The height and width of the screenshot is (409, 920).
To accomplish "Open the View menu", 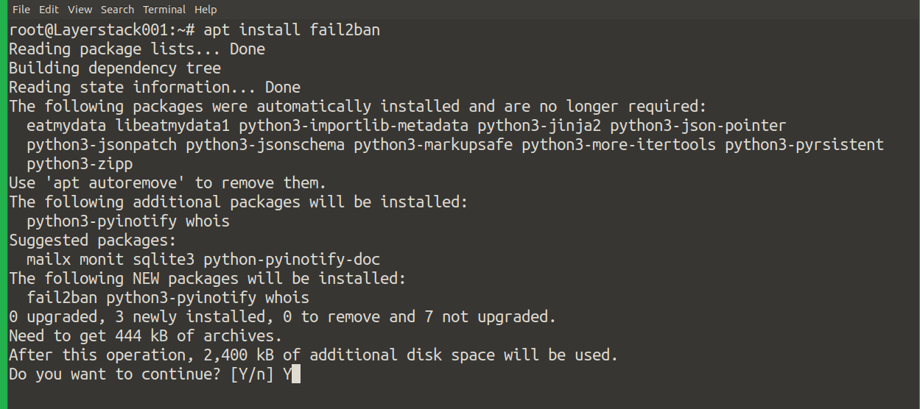I will click(x=80, y=10).
